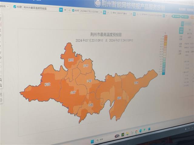The width and height of the screenshot is (194, 145).
Task: Toggle the 时间 (time) checkbox
Action: 73,10
